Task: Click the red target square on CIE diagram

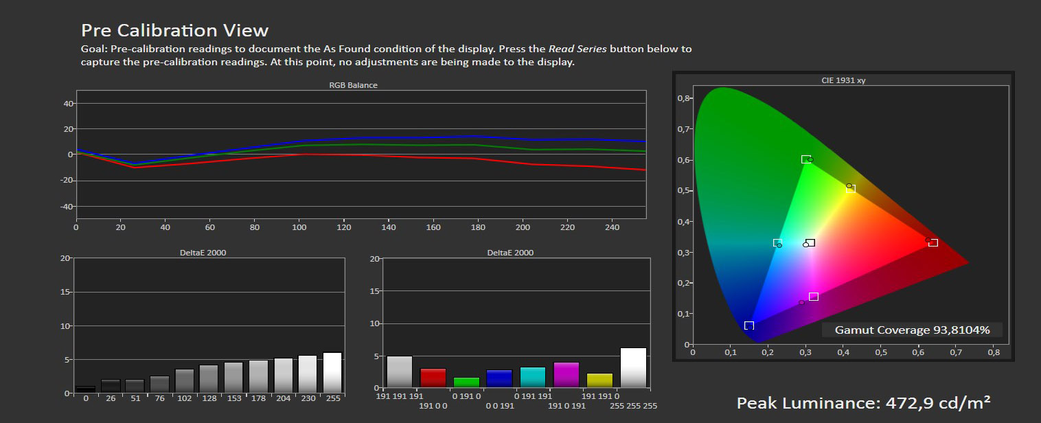Action: [x=933, y=242]
